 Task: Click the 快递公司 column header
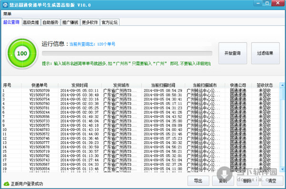238,85
